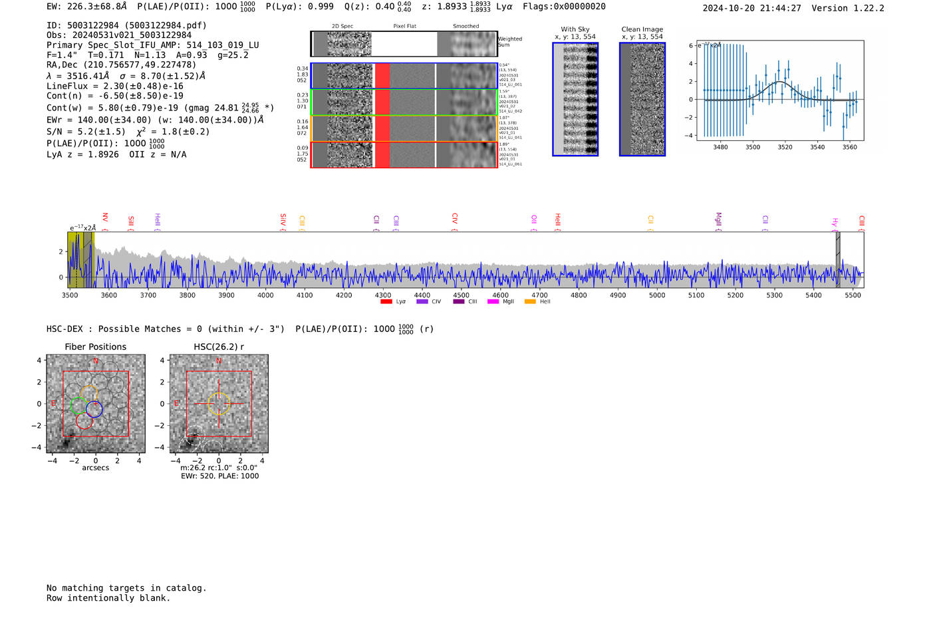Open the HSC(26.2) r image

click(219, 404)
